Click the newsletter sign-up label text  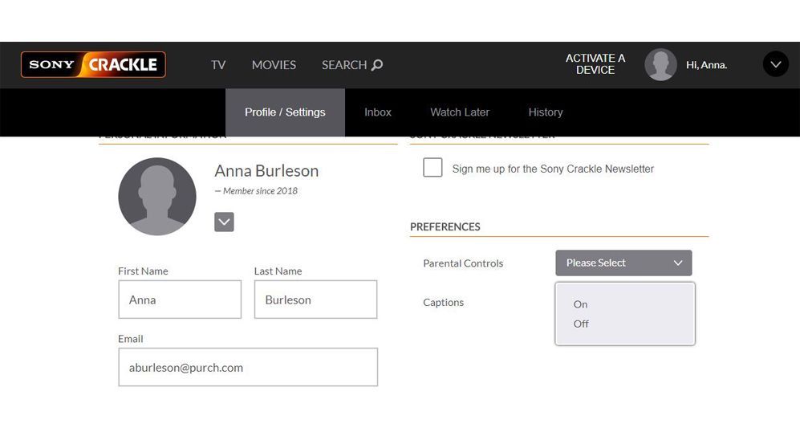[553, 169]
